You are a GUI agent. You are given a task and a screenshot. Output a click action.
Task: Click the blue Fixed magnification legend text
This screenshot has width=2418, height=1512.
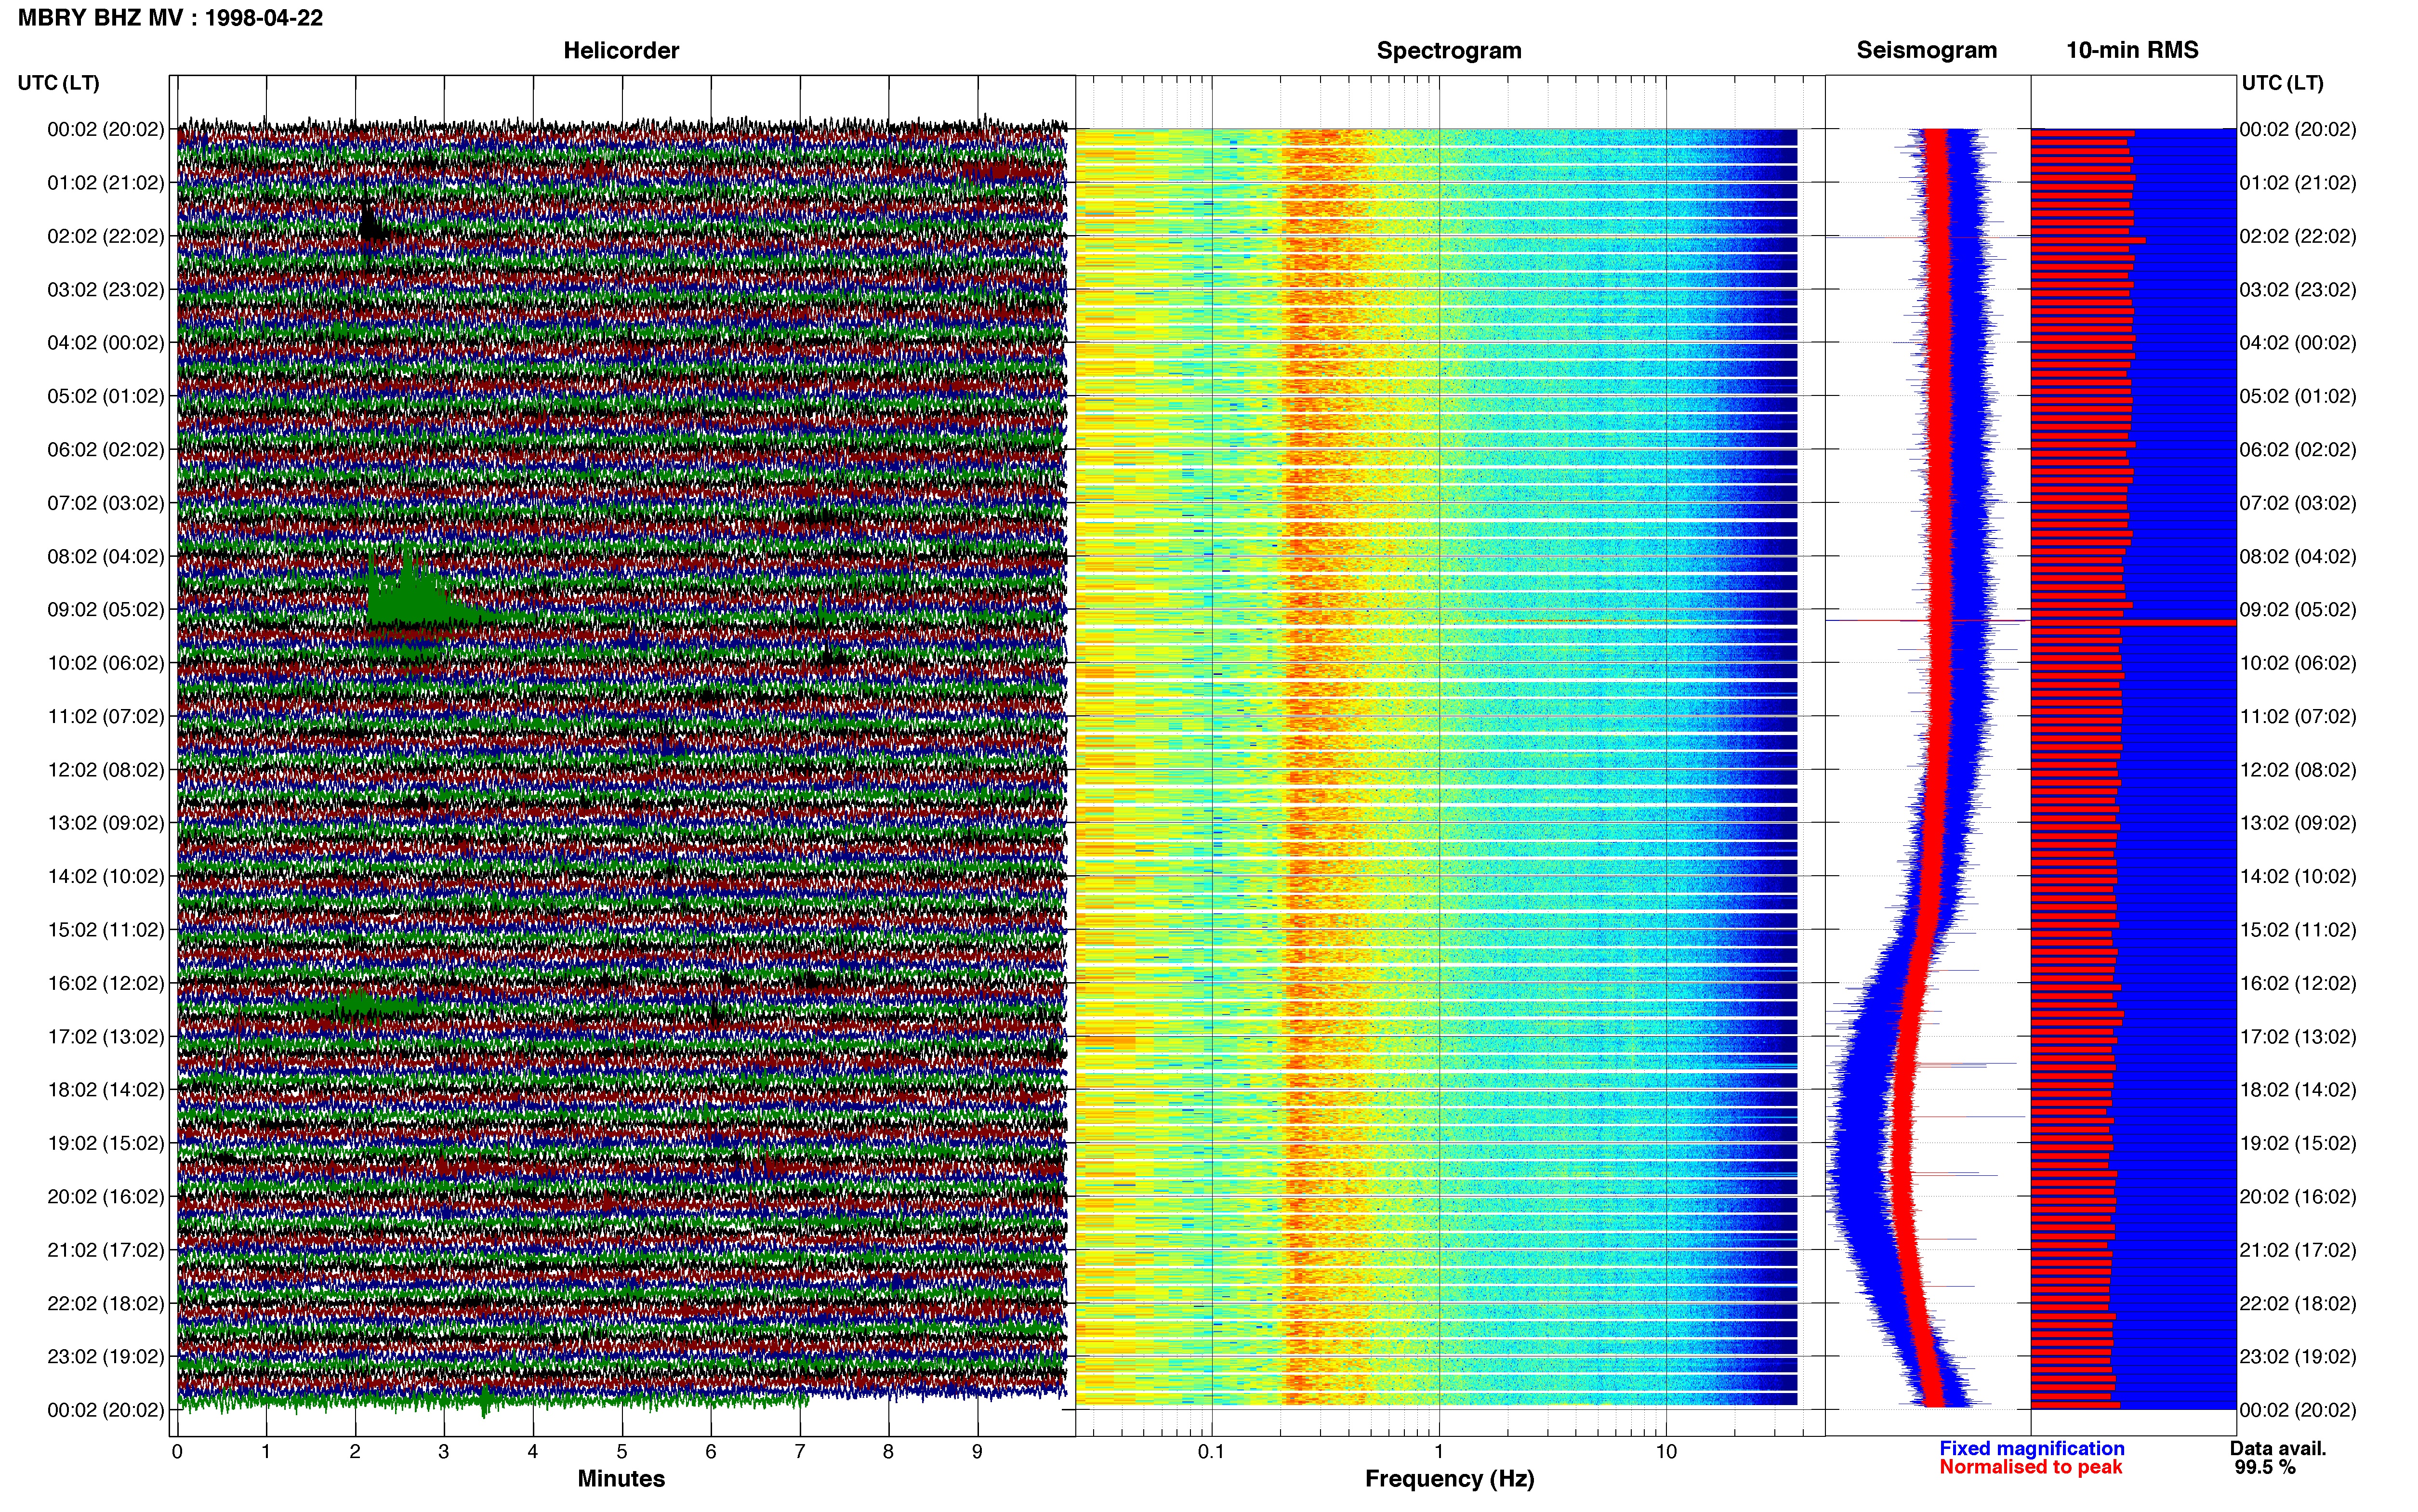pyautogui.click(x=2031, y=1448)
